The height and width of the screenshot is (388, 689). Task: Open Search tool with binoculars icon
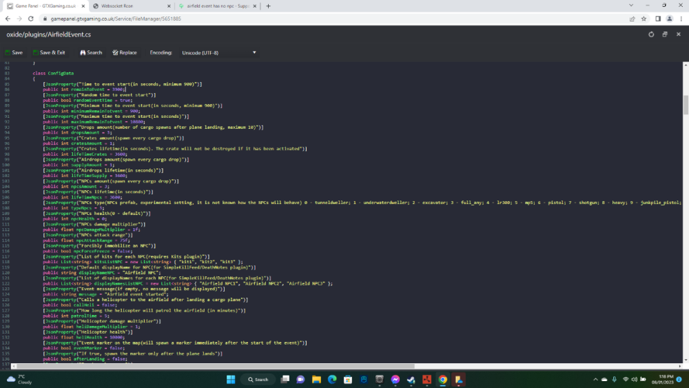91,52
